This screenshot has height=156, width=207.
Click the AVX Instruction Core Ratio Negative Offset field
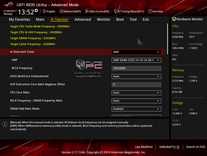[x=136, y=85]
